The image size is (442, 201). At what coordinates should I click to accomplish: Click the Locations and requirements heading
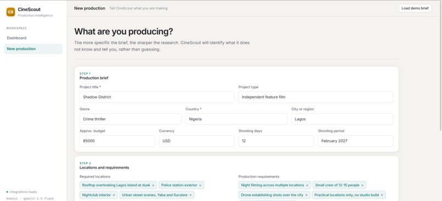click(104, 168)
